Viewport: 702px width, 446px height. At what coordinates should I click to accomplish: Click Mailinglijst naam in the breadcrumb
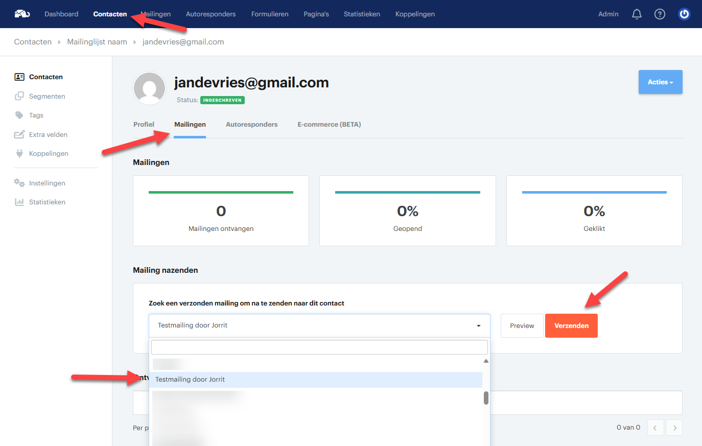pos(97,42)
